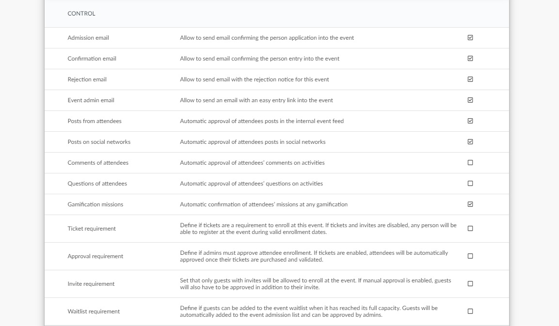
Task: Click description 'Allow to send email confirming the person application'
Action: (x=267, y=38)
